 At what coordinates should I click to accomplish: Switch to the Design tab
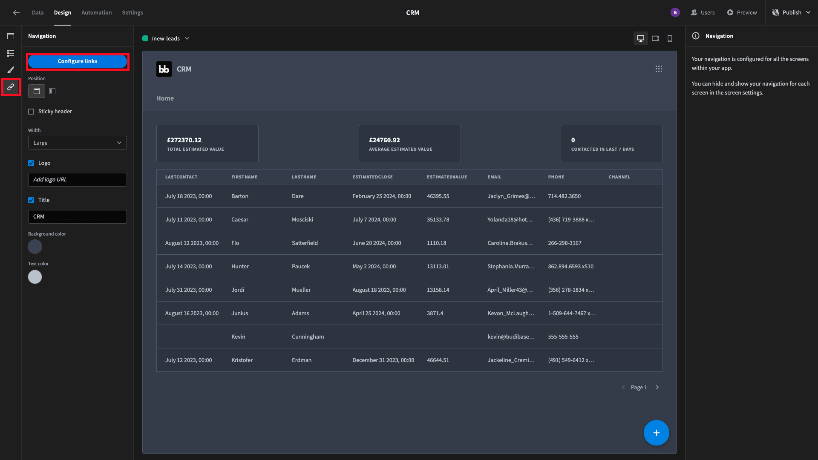coord(63,13)
